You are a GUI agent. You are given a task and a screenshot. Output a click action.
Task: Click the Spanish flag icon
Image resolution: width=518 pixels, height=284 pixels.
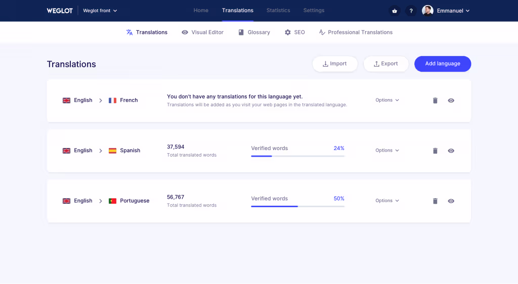pyautogui.click(x=112, y=151)
